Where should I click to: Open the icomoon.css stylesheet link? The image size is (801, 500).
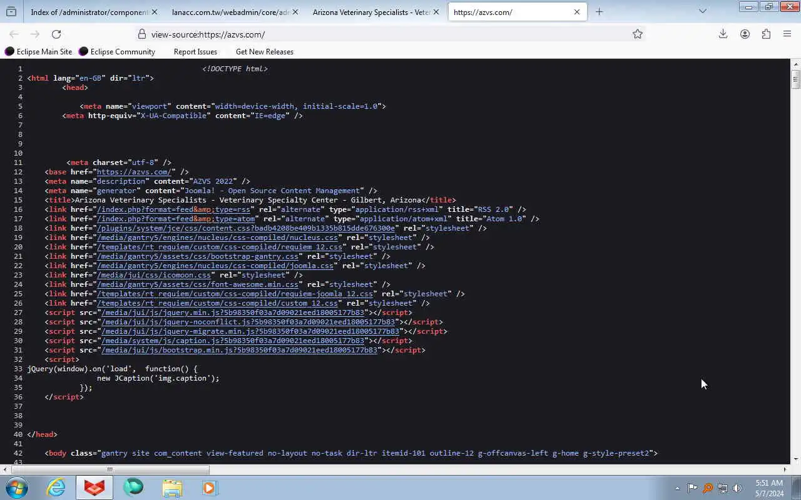click(154, 275)
